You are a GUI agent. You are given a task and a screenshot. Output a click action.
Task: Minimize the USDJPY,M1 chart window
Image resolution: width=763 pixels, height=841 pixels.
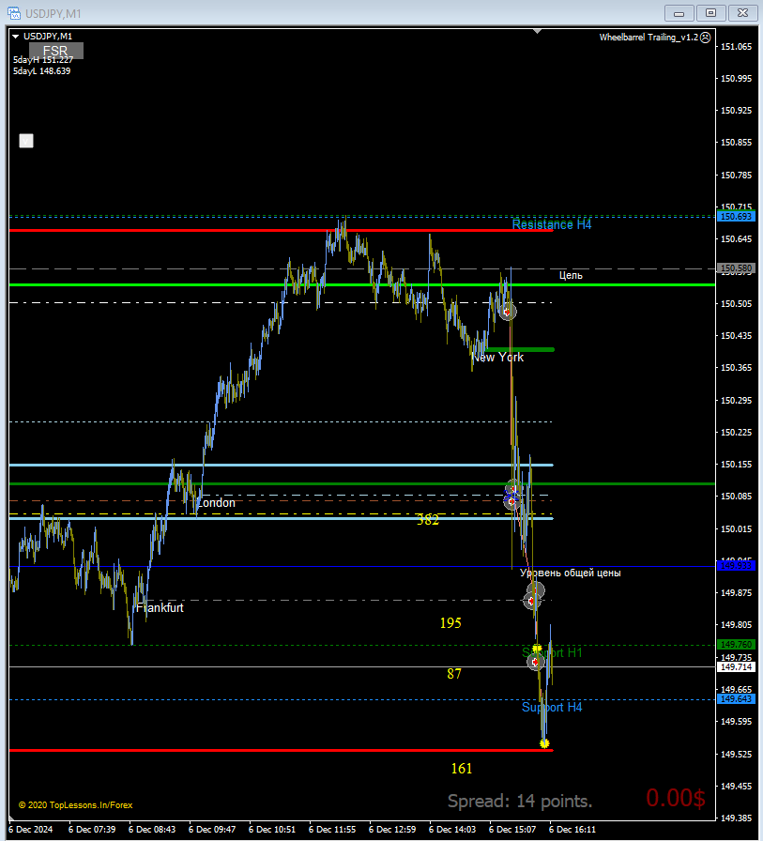[679, 13]
